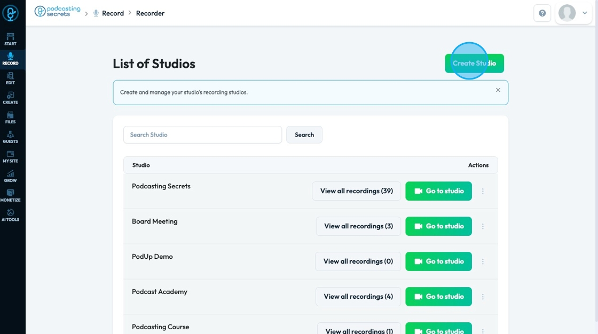Image resolution: width=598 pixels, height=334 pixels.
Task: Click the Create Studio button
Action: (x=474, y=63)
